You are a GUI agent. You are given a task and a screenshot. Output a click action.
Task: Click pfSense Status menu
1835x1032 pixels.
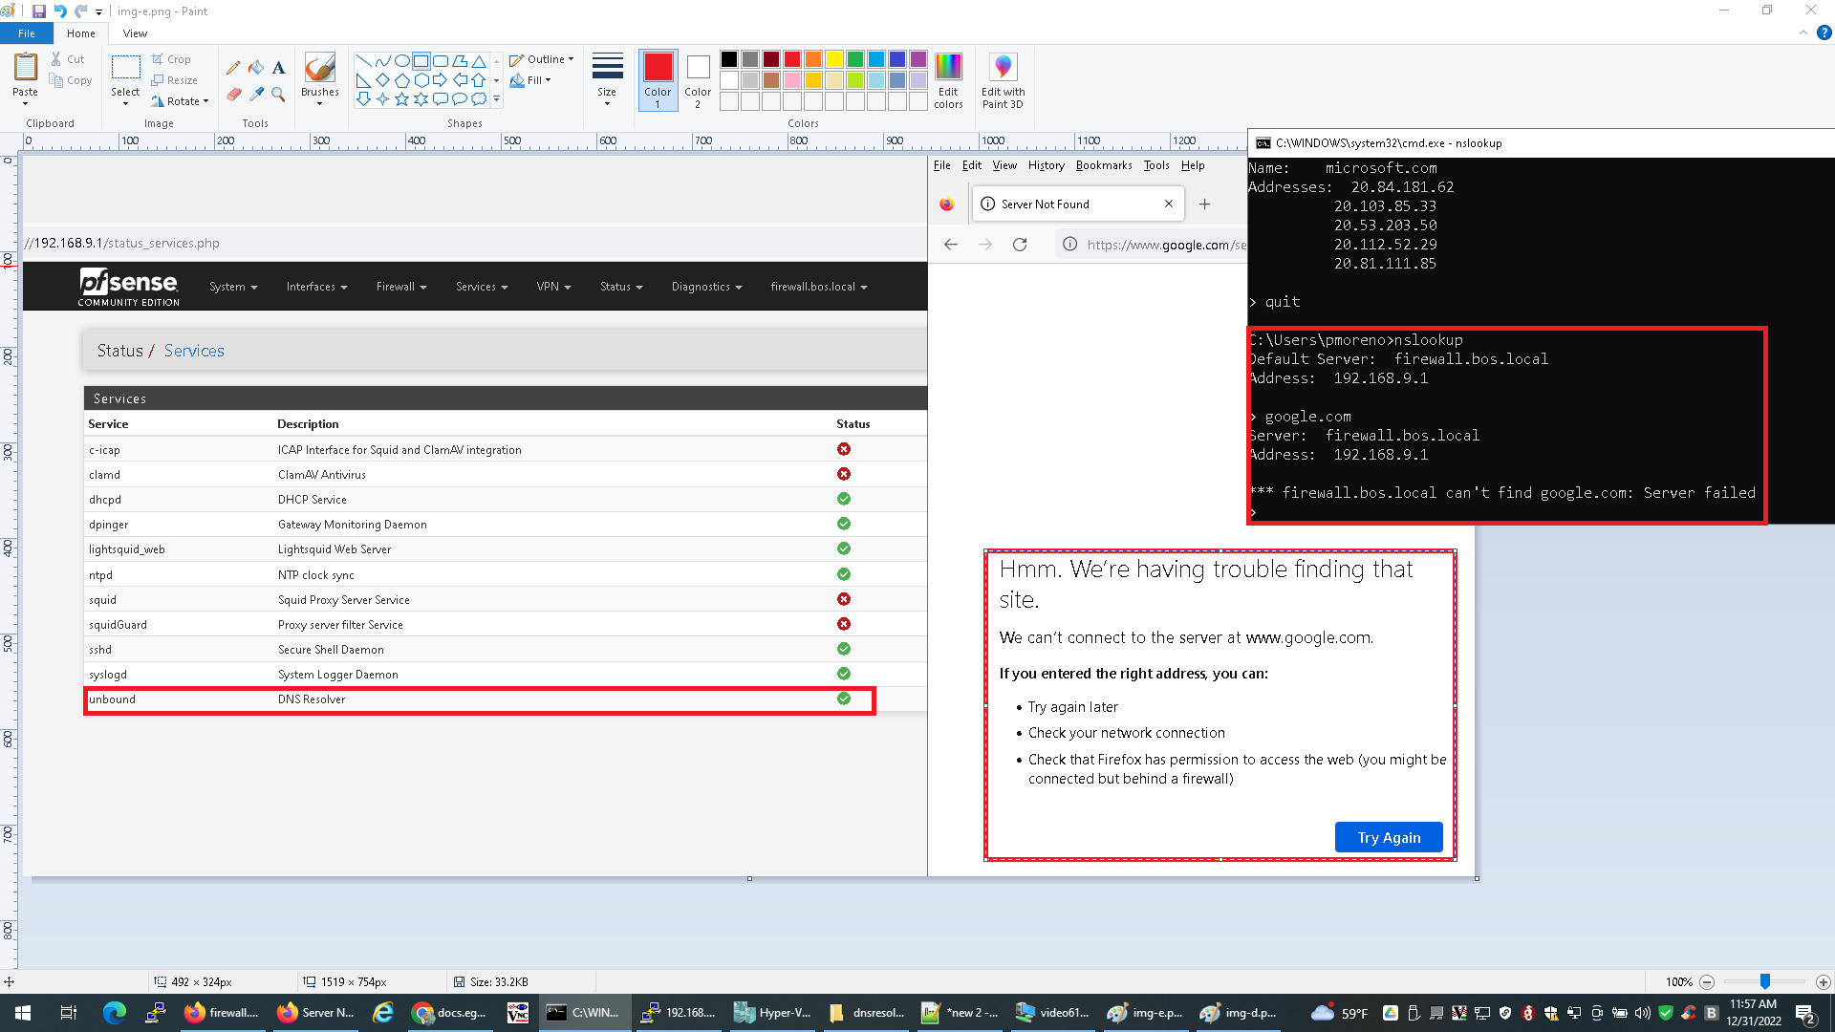coord(621,287)
